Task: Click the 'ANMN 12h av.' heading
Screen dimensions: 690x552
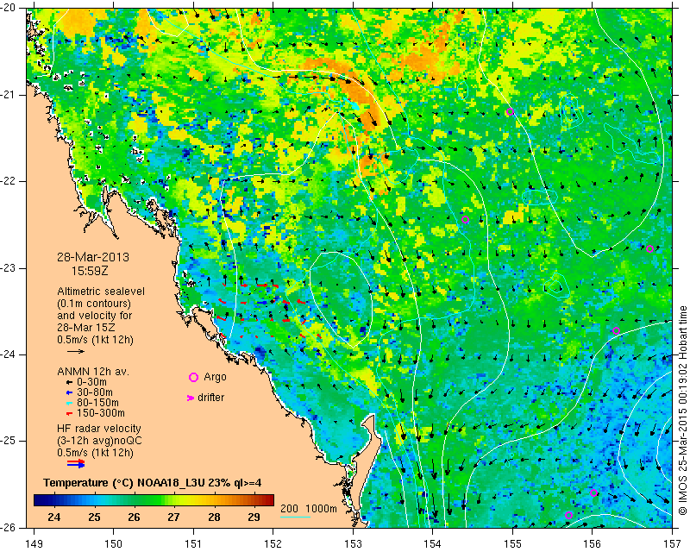Action: [x=93, y=372]
